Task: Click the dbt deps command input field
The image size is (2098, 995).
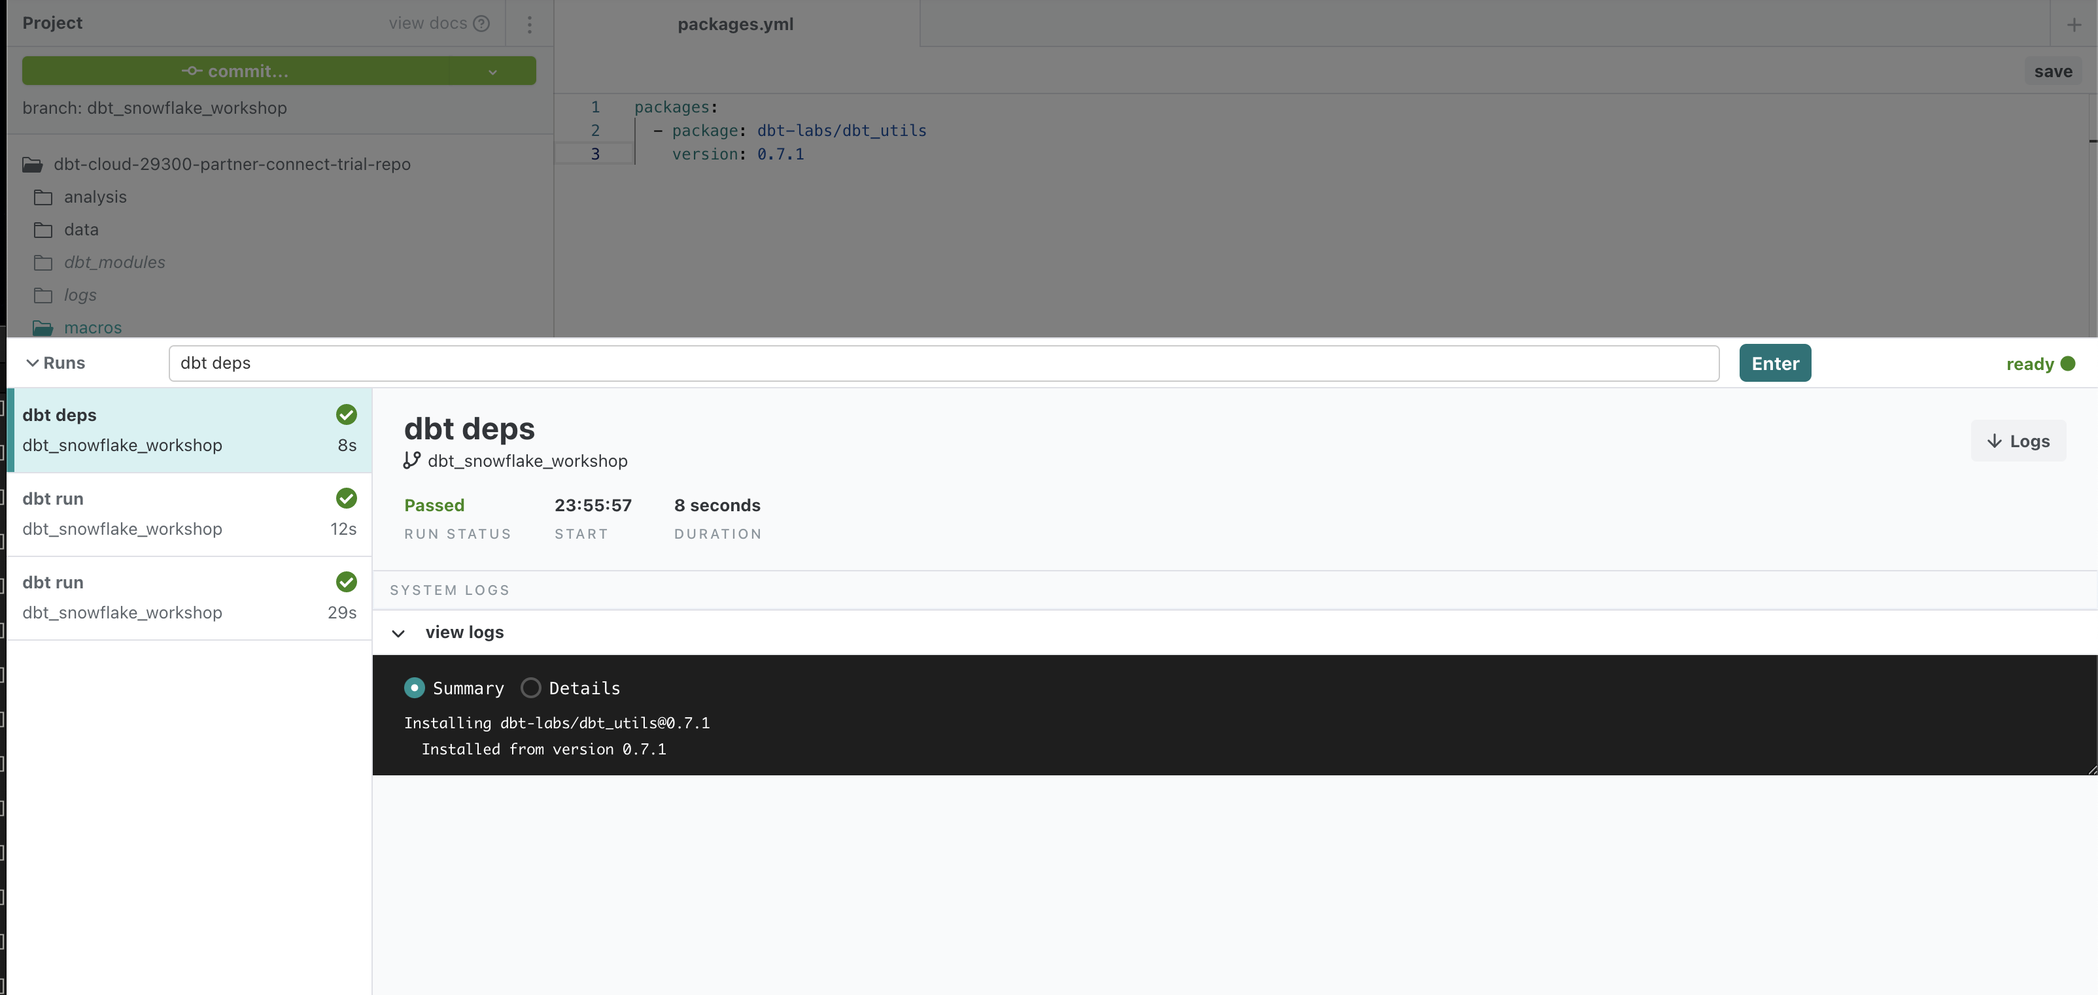Action: pyautogui.click(x=943, y=363)
